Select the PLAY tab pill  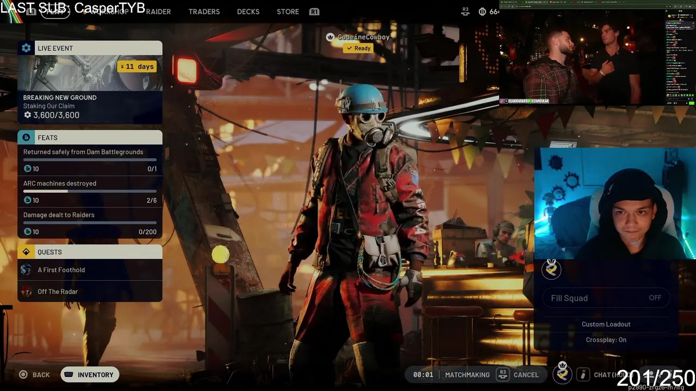55,11
